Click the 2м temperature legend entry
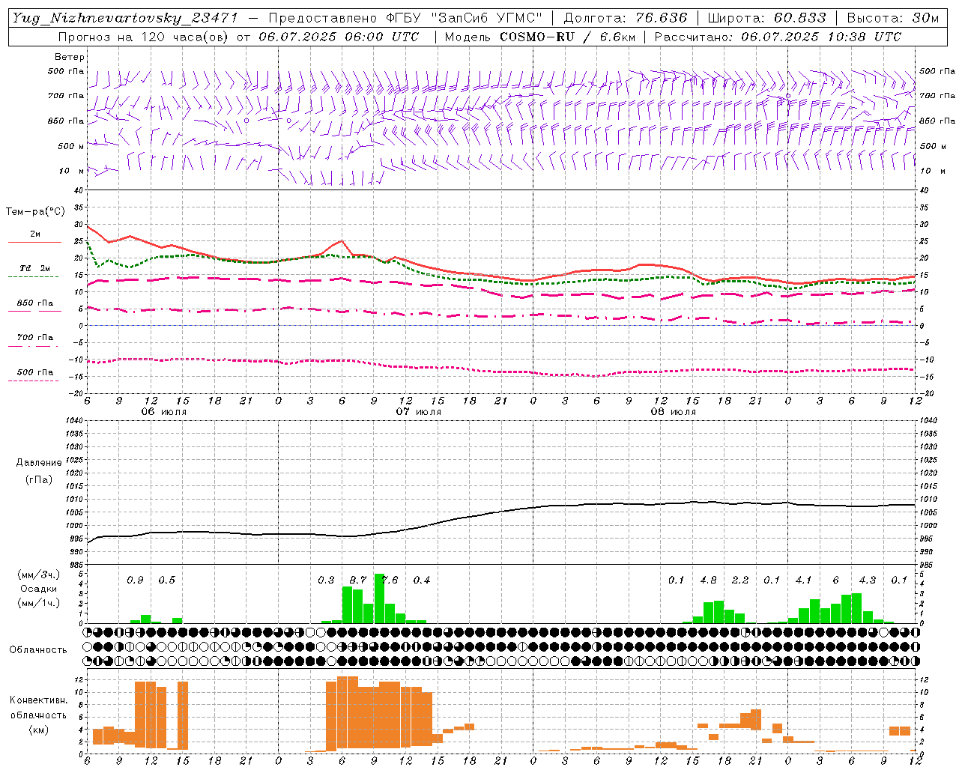The image size is (959, 767). click(35, 234)
